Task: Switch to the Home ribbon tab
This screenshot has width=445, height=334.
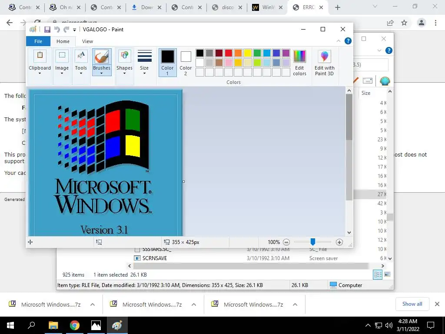Action: tap(63, 41)
